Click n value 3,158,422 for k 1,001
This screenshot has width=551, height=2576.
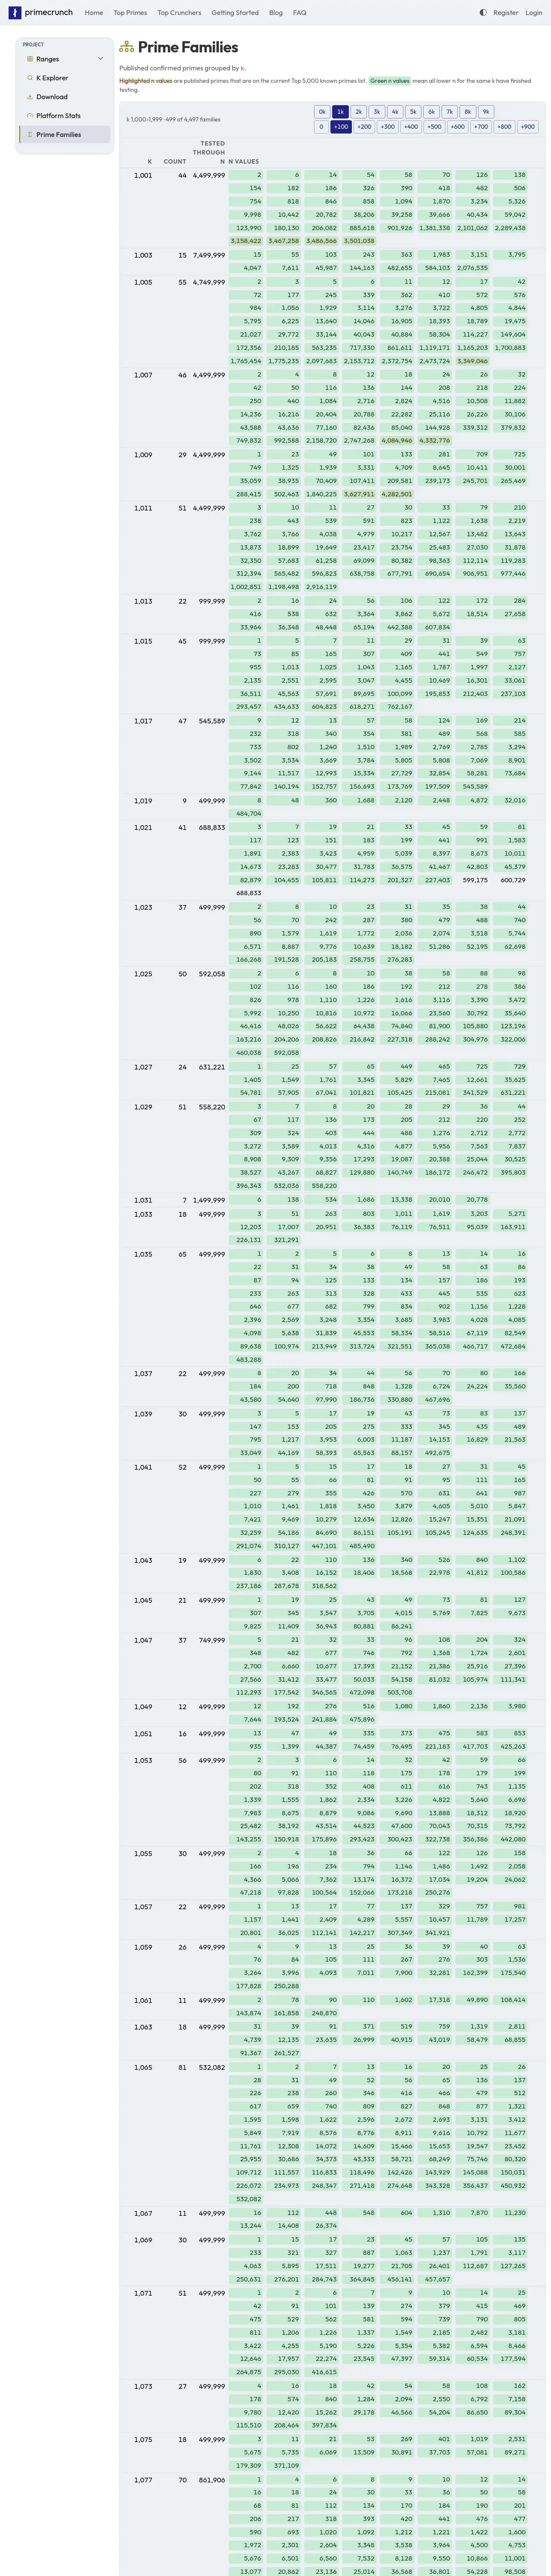coord(246,241)
